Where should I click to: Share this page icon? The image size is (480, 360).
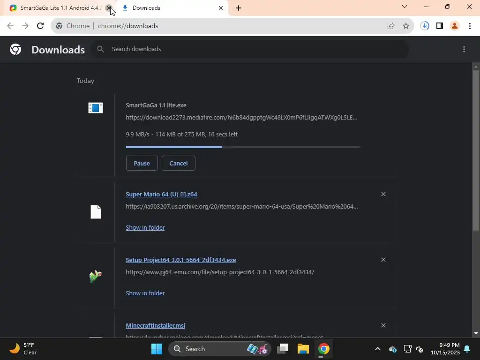coord(391,26)
